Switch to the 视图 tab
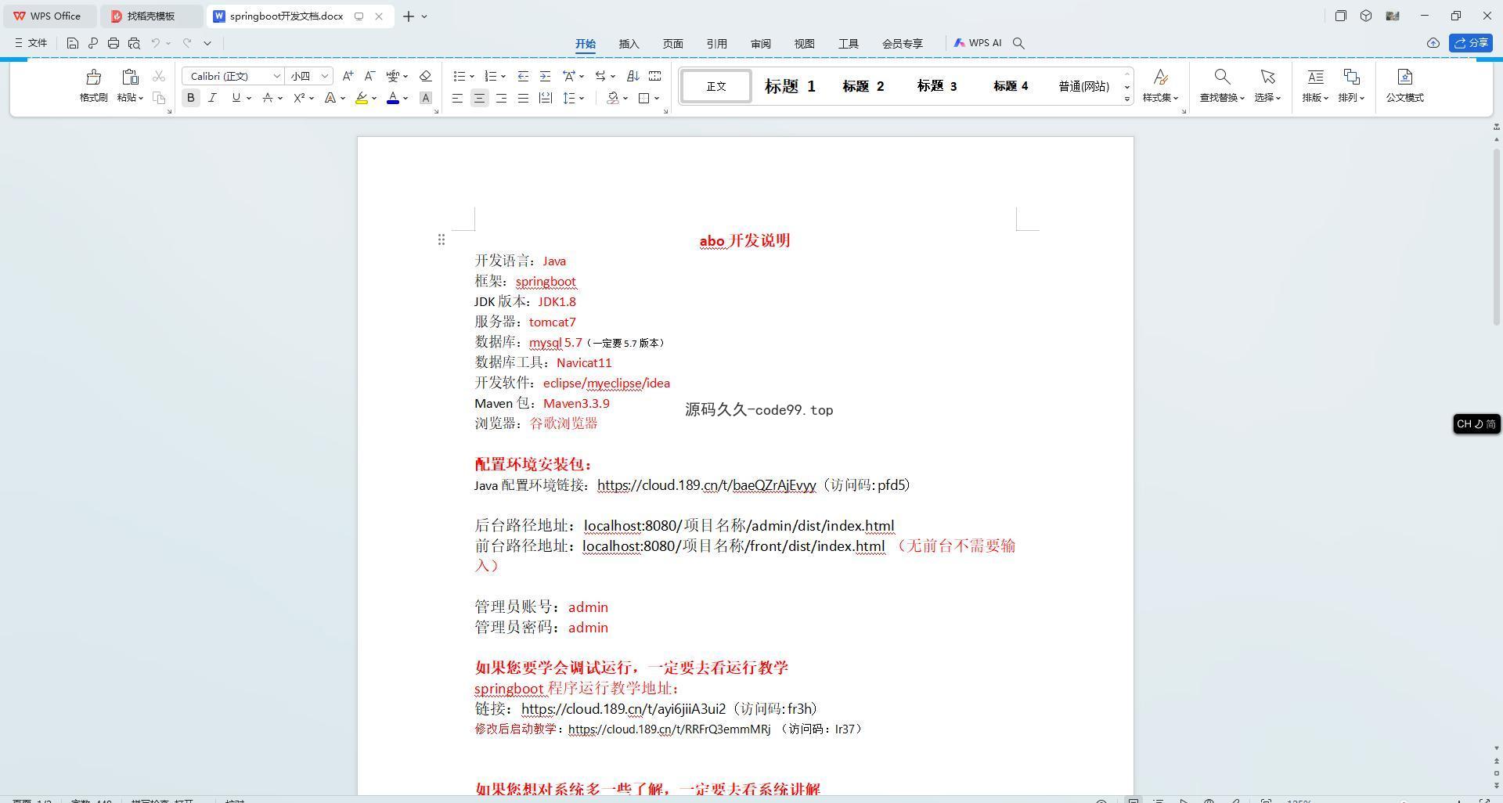Image resolution: width=1503 pixels, height=803 pixels. (805, 44)
